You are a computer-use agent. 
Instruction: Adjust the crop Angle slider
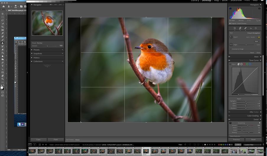click(246, 45)
